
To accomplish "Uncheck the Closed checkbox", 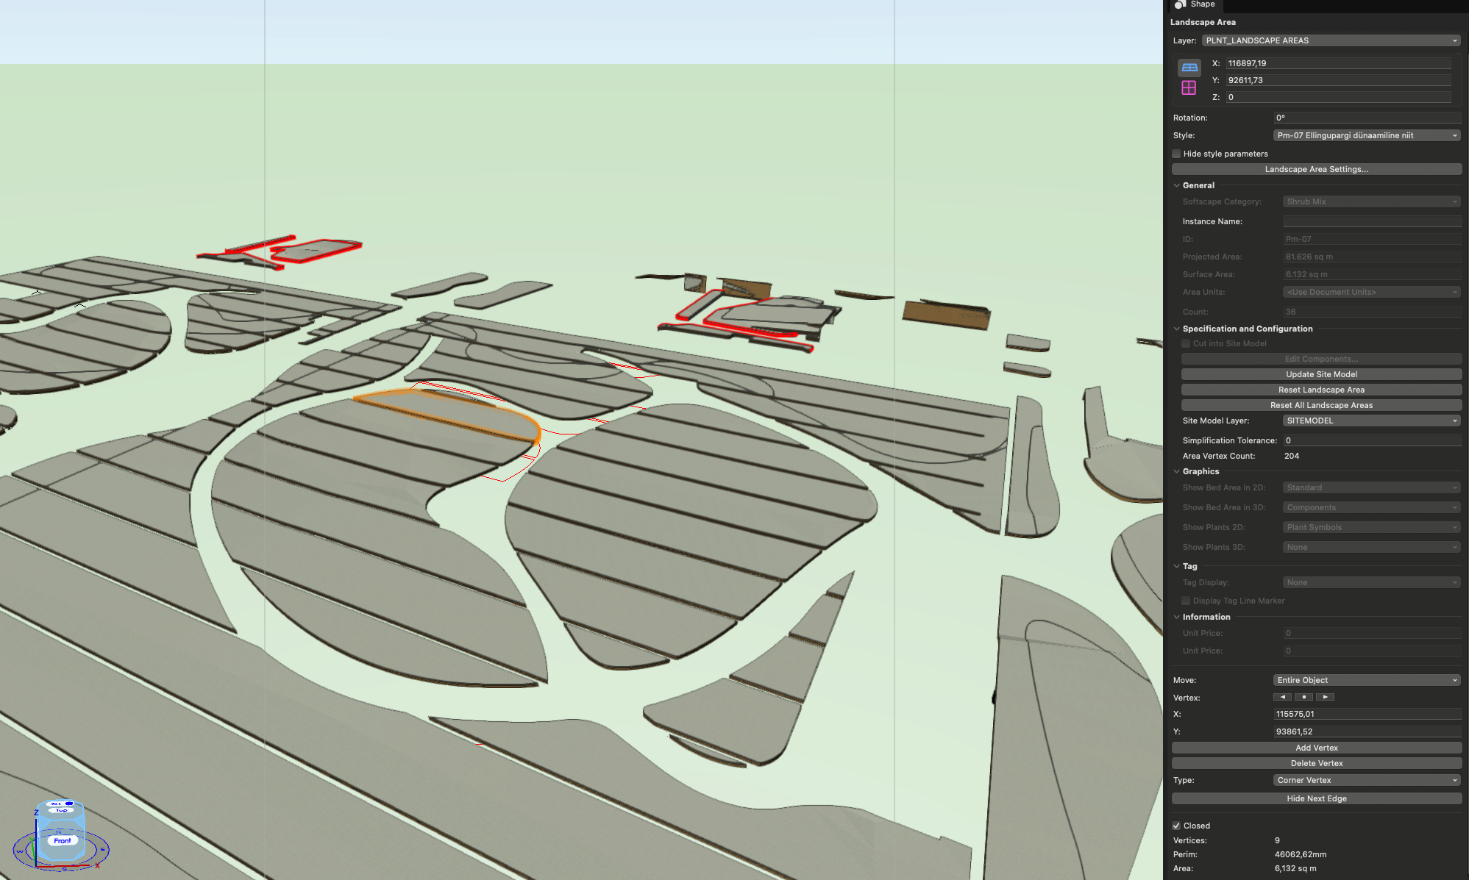I will (x=1176, y=826).
